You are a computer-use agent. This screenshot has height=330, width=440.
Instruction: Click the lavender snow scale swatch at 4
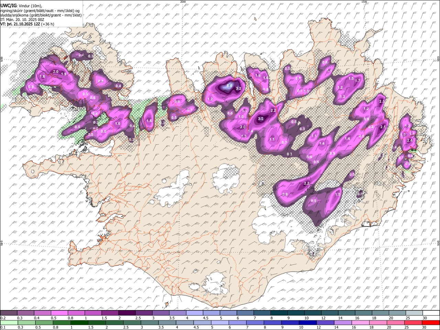[x=194, y=313]
